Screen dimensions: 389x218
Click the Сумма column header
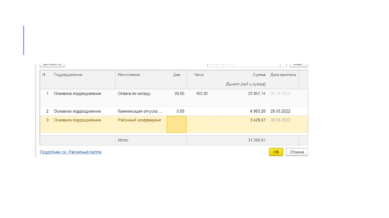click(x=259, y=75)
